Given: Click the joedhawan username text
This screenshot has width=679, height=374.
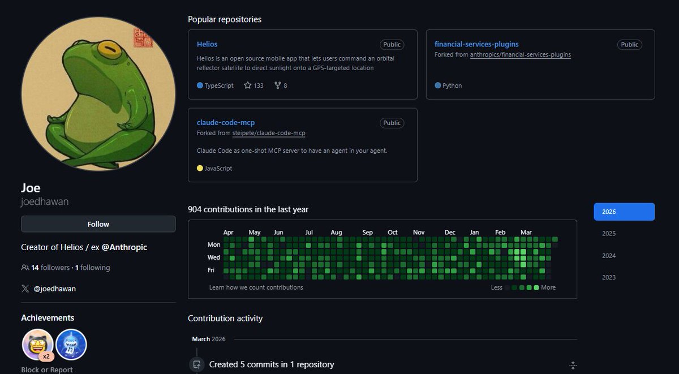Looking at the screenshot, I should [x=45, y=201].
